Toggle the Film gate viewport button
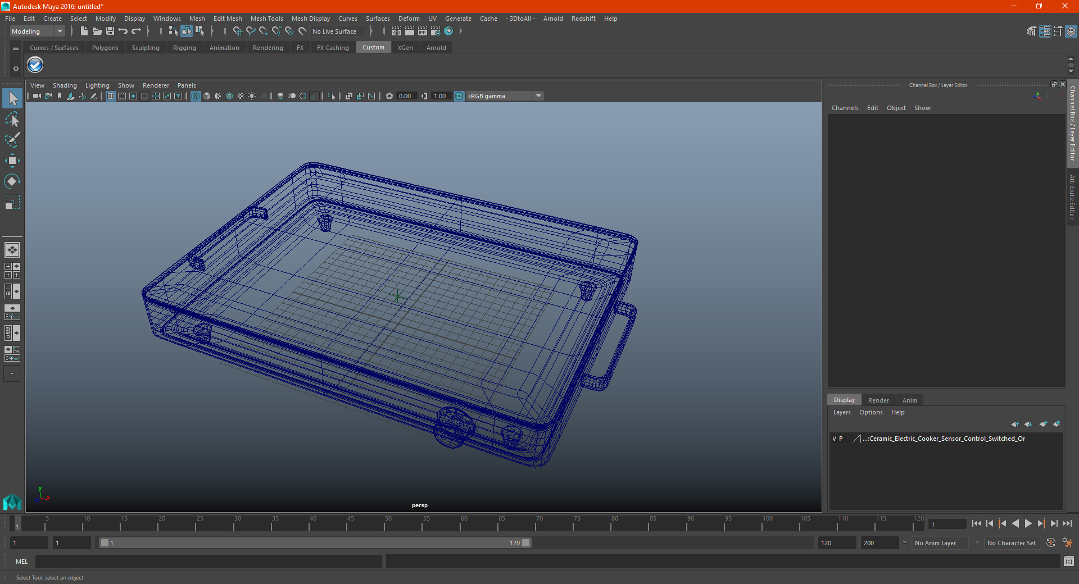1079x584 pixels. pyautogui.click(x=122, y=96)
